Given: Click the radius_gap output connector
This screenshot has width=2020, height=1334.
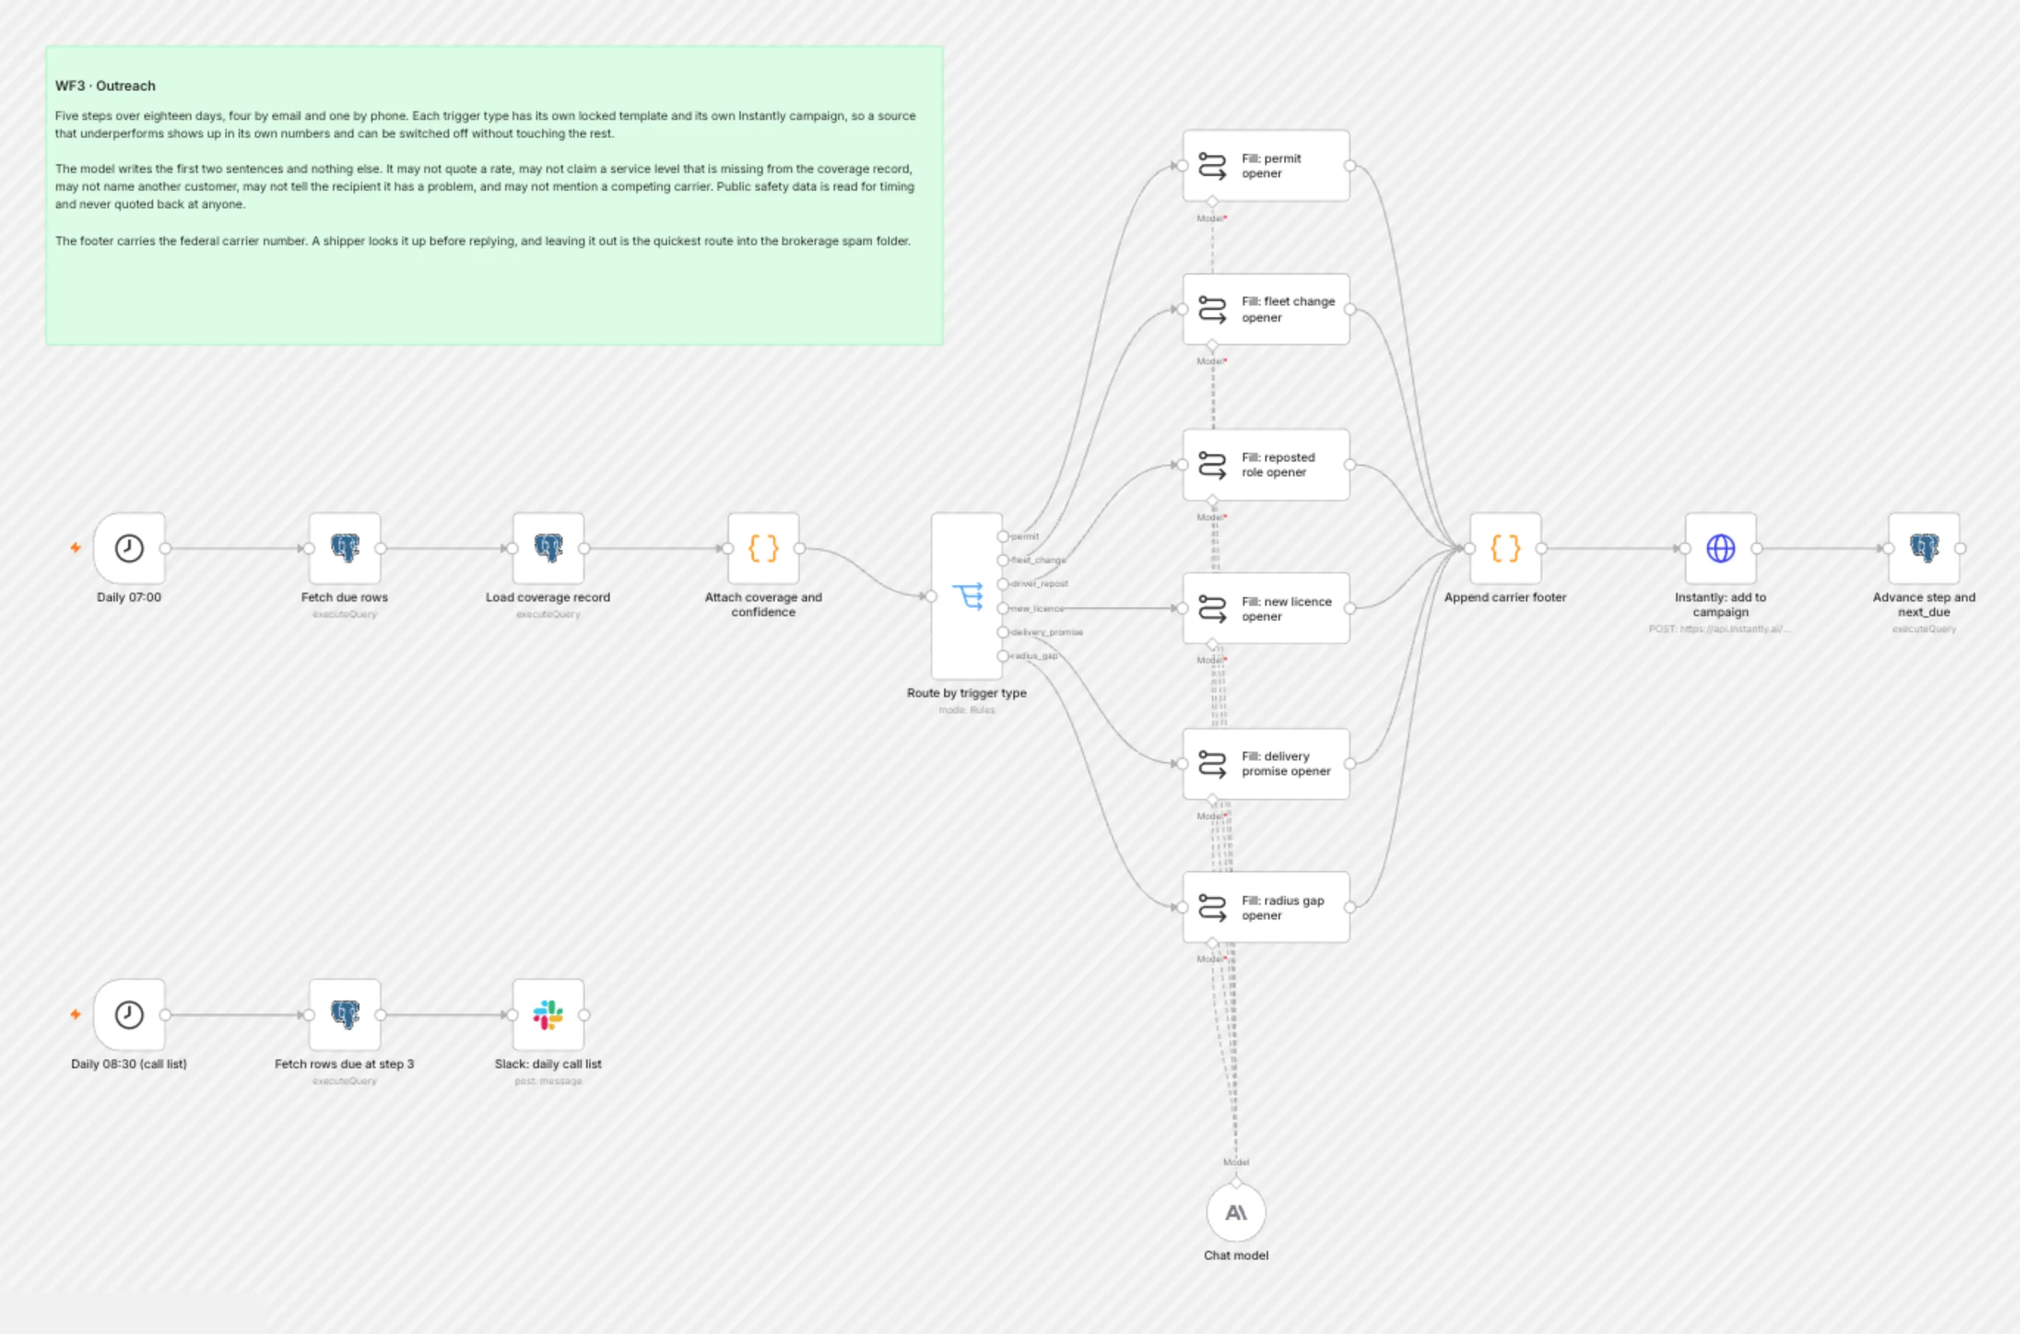Looking at the screenshot, I should pyautogui.click(x=1003, y=656).
